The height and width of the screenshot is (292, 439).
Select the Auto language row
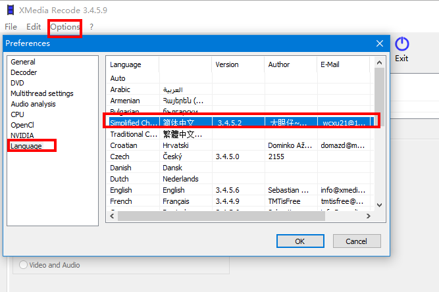[x=240, y=78]
